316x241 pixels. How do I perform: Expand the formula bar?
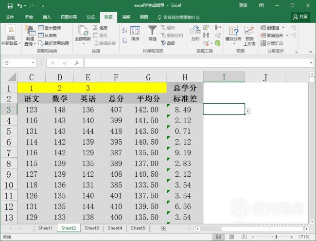click(311, 63)
